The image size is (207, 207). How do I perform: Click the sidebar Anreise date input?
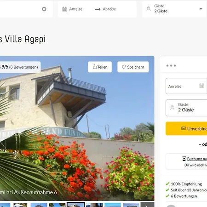(x=186, y=86)
